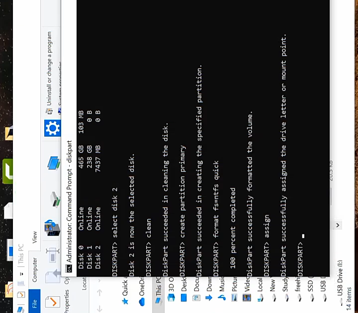This screenshot has width=358, height=313.
Task: Click the 14 items status bar text
Action: pos(349,299)
